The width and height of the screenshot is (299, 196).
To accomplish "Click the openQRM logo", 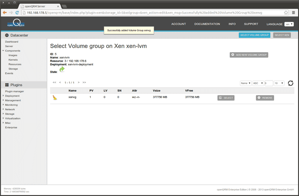I will (x=16, y=23).
